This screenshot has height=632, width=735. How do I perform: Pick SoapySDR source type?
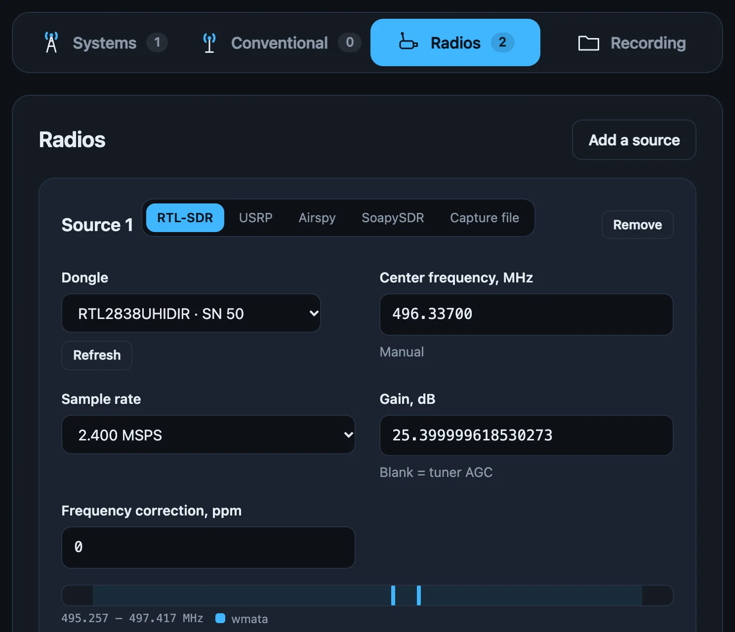[393, 218]
